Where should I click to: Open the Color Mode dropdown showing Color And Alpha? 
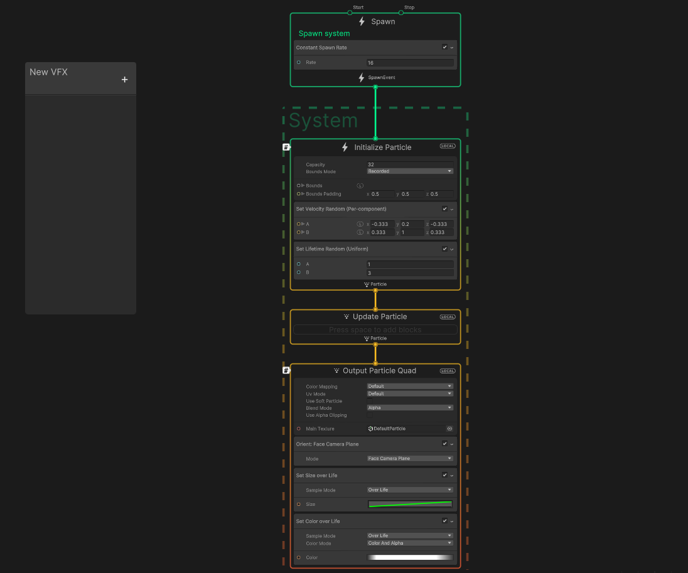410,543
